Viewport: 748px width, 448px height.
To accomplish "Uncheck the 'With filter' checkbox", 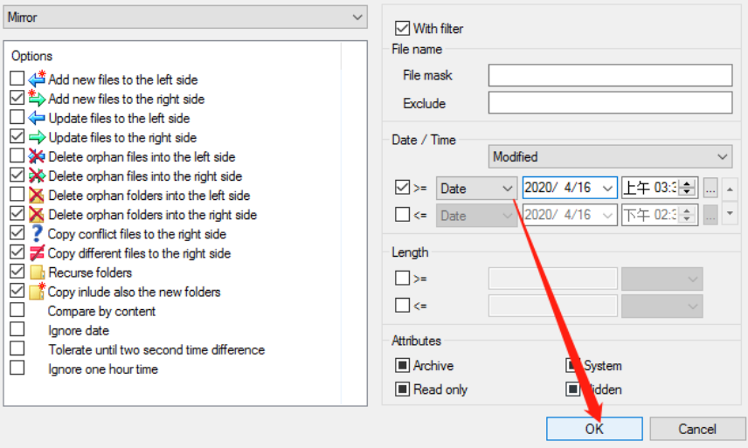I will tap(402, 28).
